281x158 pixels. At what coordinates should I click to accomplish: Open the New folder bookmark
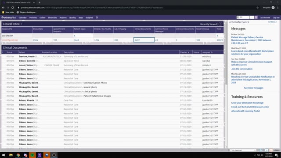coord(8,12)
